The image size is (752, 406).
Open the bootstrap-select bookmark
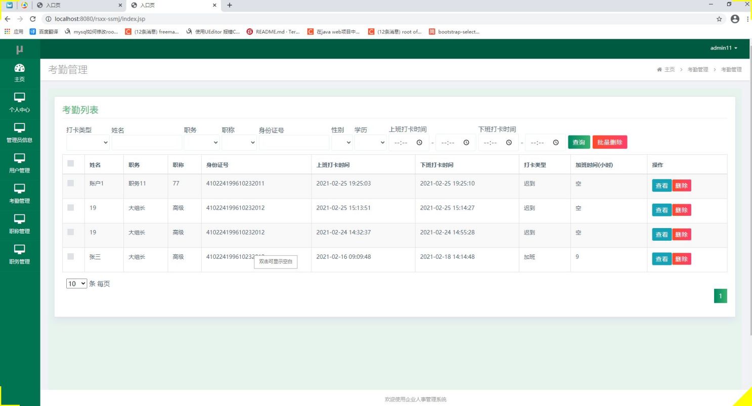pos(454,31)
